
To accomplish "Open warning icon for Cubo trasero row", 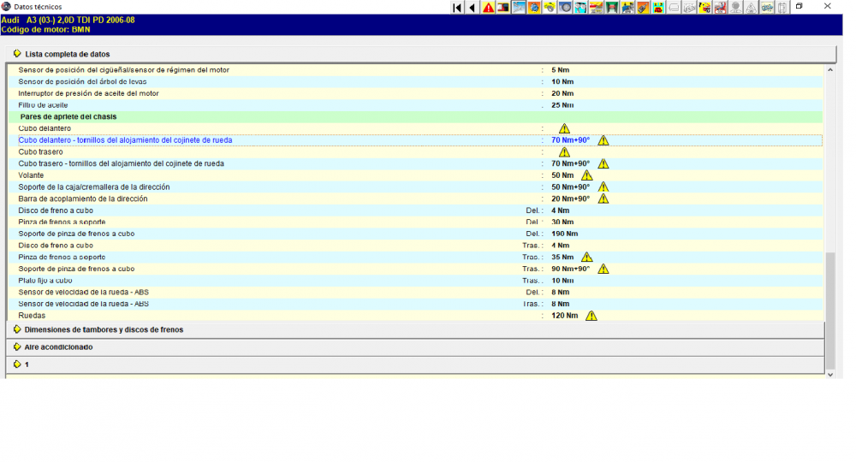I will pos(564,152).
